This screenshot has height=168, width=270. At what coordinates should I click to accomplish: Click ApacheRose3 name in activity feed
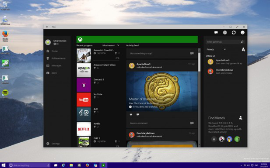(144, 64)
